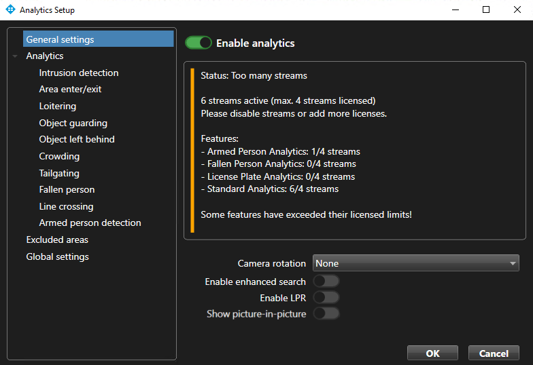This screenshot has width=533, height=365.
Task: Select Area enter/exit analytics
Action: click(x=70, y=89)
